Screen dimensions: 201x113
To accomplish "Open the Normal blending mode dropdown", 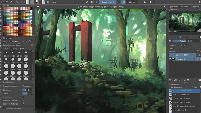I will (182, 51).
